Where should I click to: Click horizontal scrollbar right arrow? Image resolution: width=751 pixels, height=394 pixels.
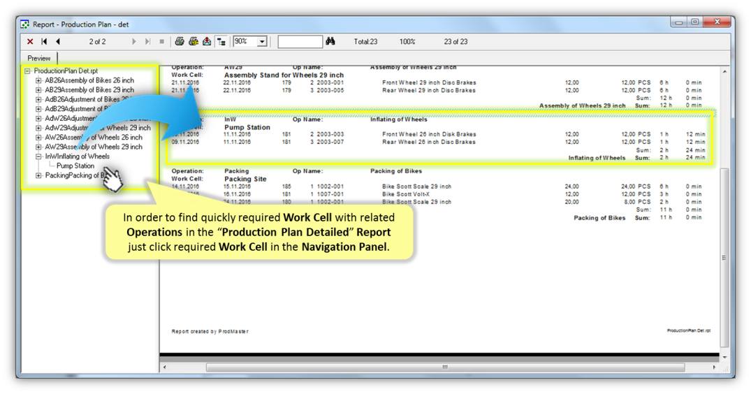click(x=714, y=367)
